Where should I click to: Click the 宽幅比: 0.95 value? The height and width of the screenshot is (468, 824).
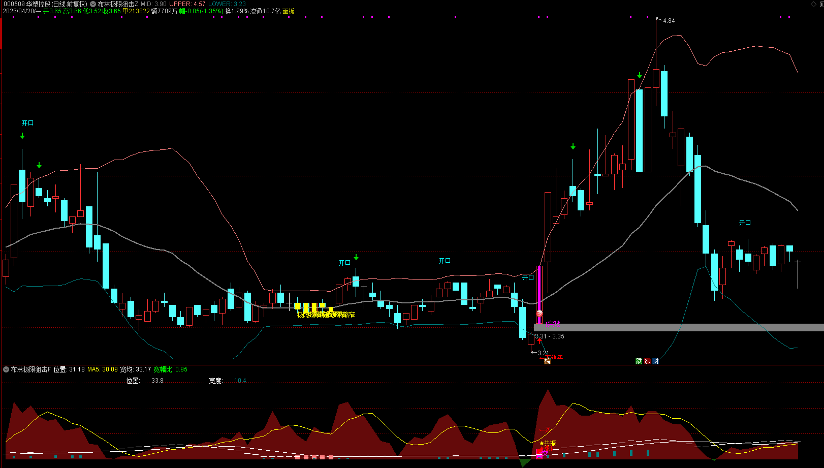click(x=170, y=369)
